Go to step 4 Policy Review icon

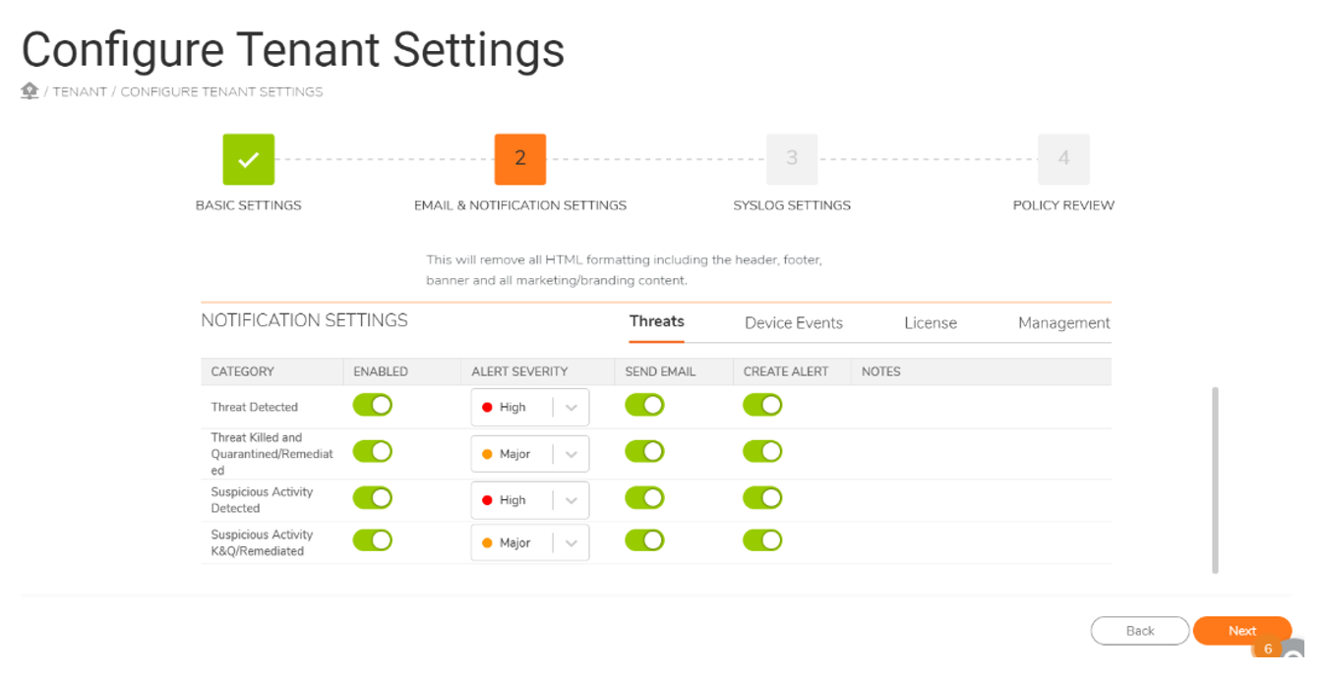1062,159
